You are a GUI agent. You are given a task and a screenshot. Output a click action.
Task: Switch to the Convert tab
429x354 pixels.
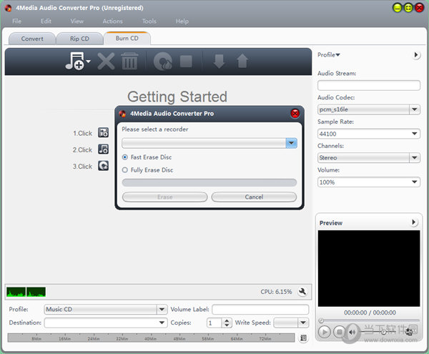[x=32, y=39]
